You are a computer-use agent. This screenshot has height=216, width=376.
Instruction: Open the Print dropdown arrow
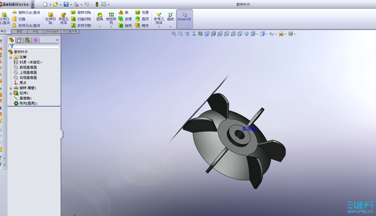tap(81, 5)
